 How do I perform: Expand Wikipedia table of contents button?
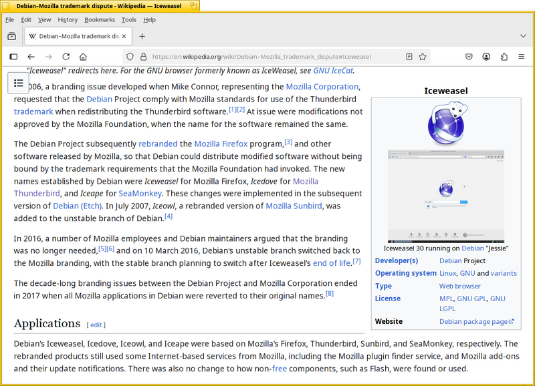[19, 83]
